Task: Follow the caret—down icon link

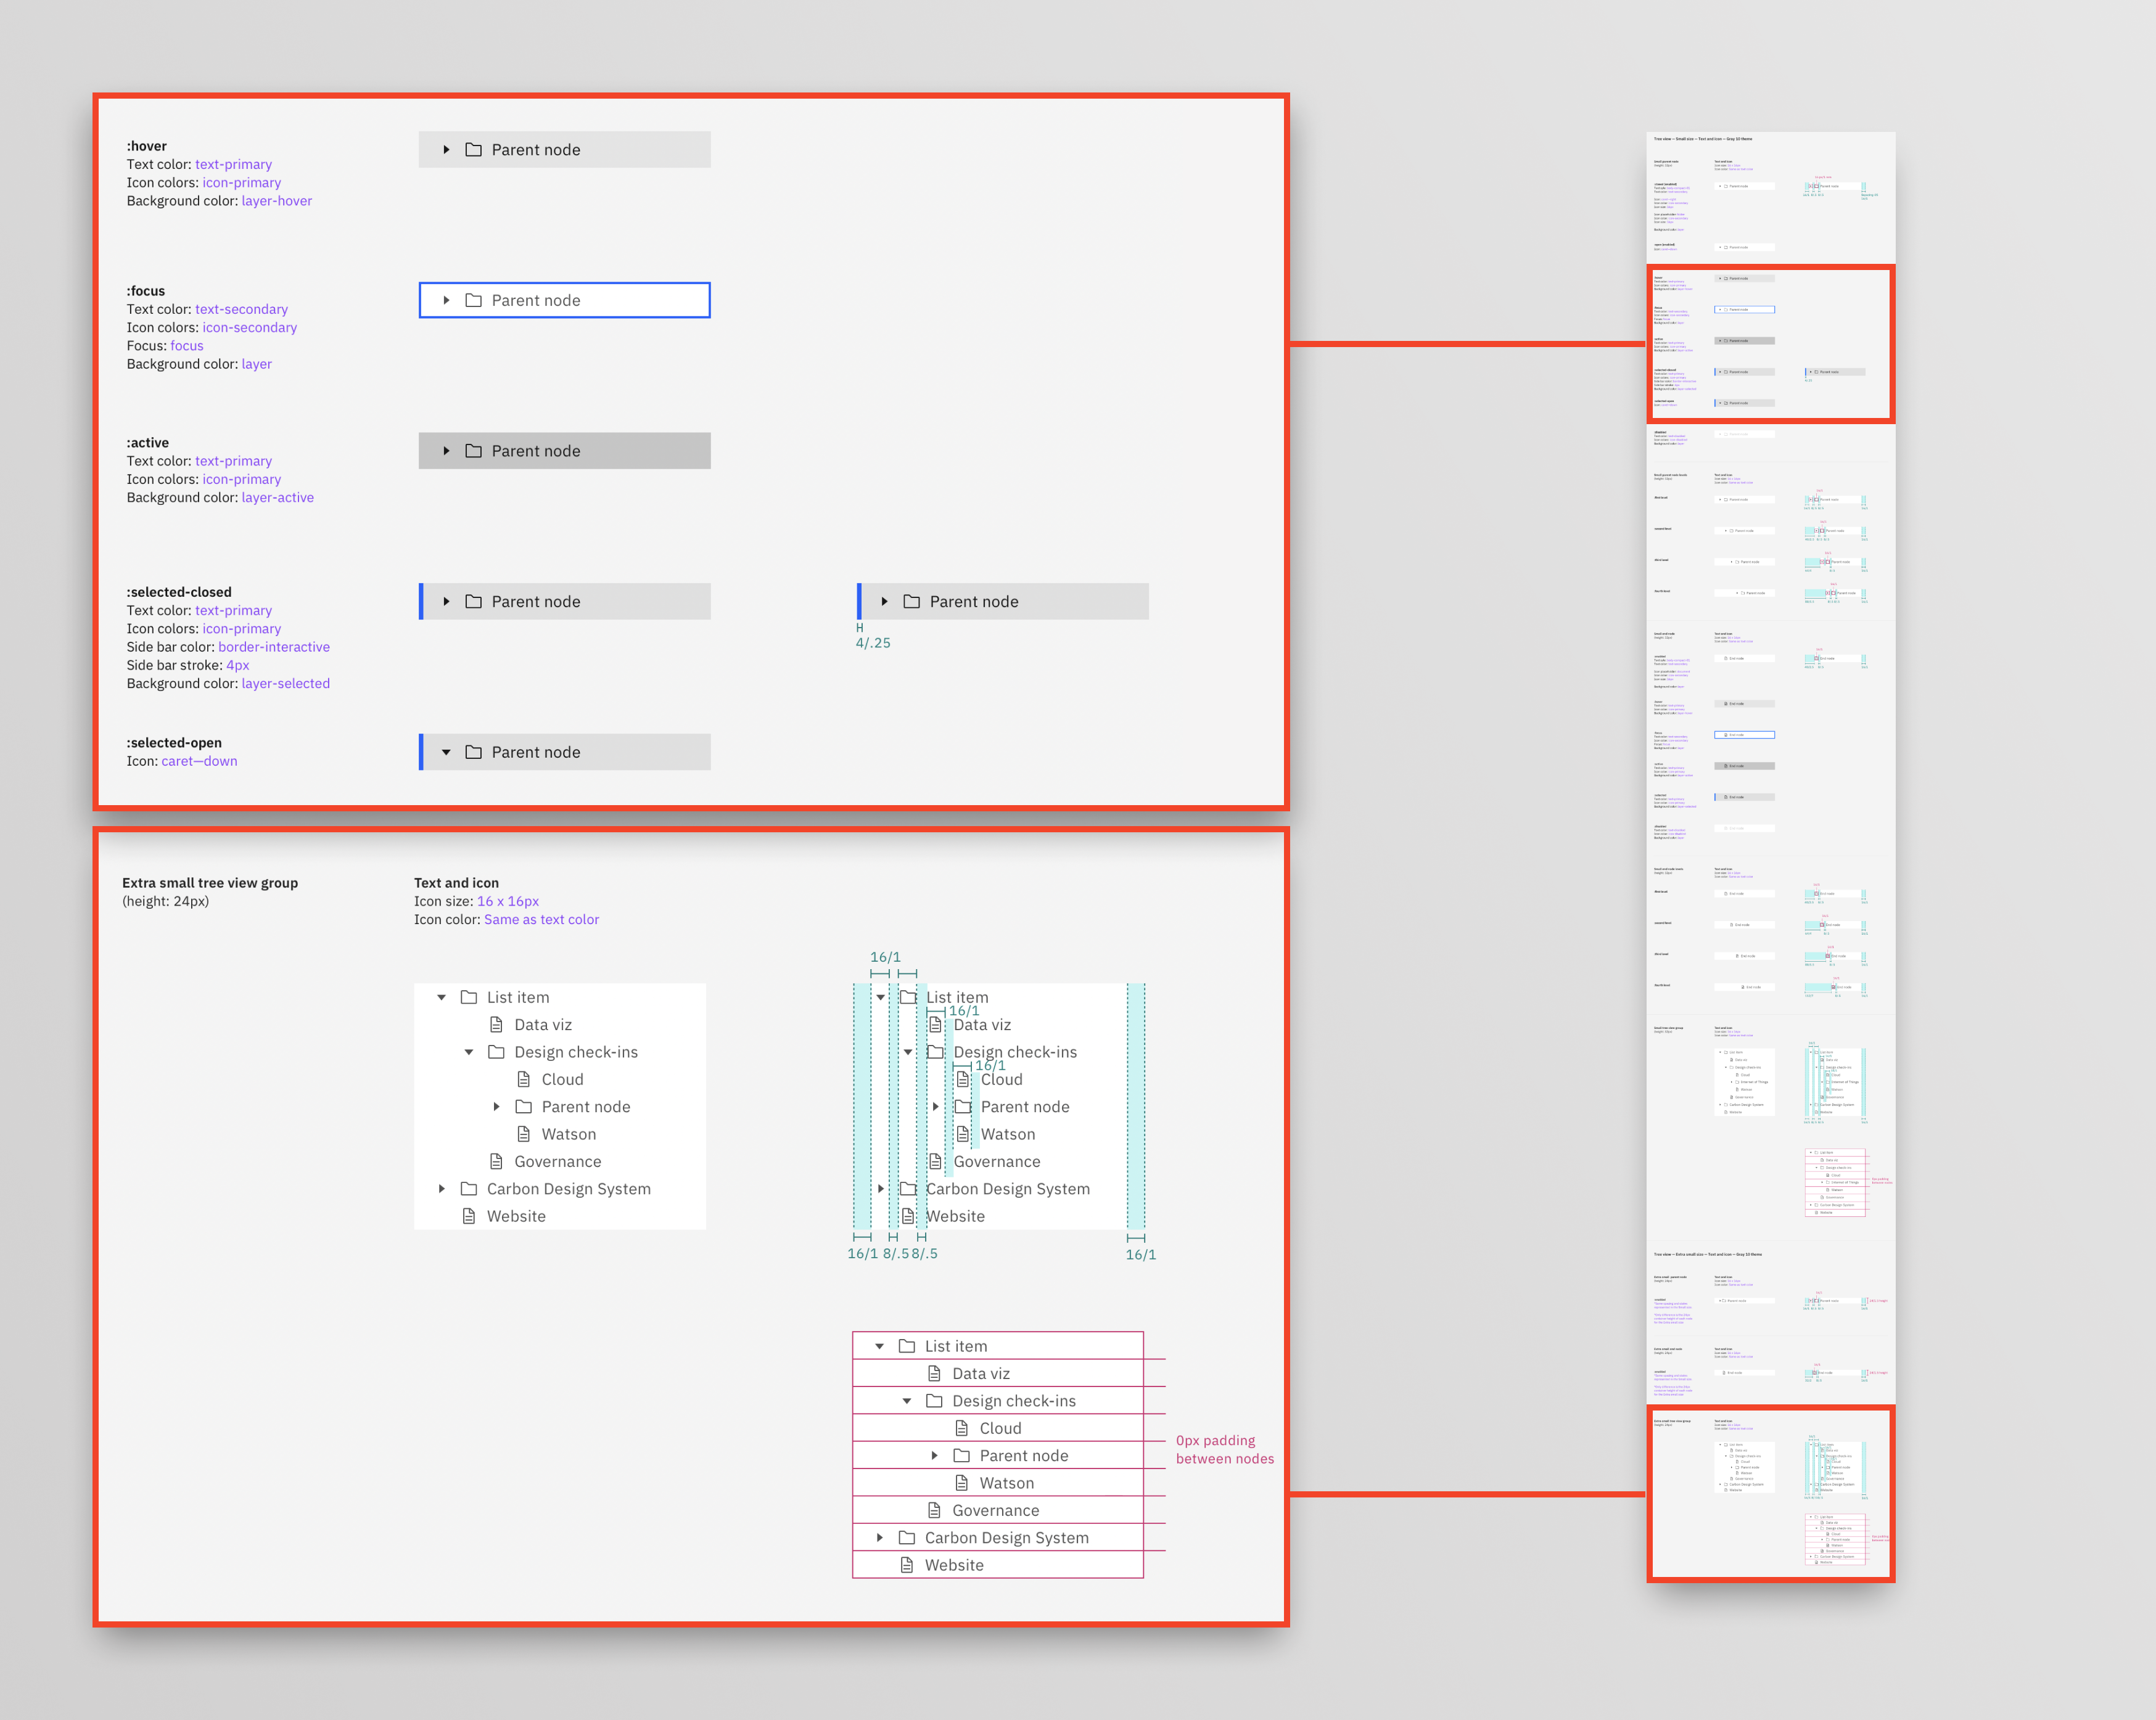Action: click(x=199, y=761)
